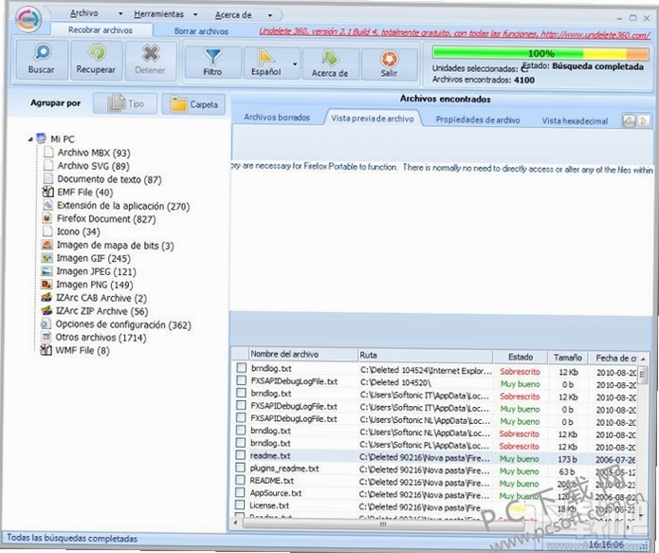Click the file list vertical scrollbar thumb
The width and height of the screenshot is (659, 553).
tap(642, 375)
